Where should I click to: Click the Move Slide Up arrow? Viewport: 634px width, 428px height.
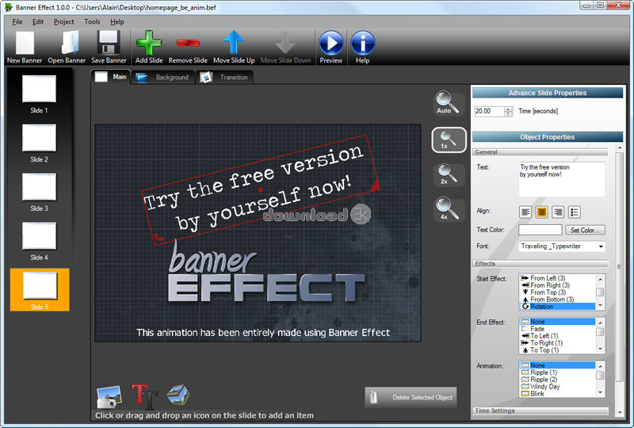[234, 44]
